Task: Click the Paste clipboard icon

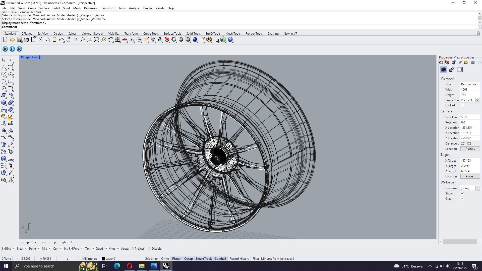Action: [x=54, y=40]
